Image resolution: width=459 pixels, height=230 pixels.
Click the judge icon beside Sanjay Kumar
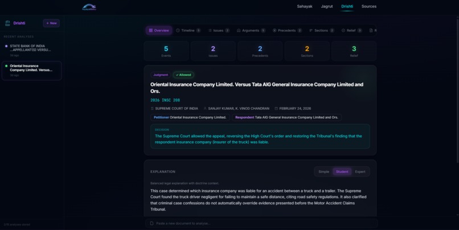205,109
